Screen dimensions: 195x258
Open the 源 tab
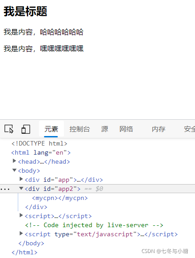(104, 129)
